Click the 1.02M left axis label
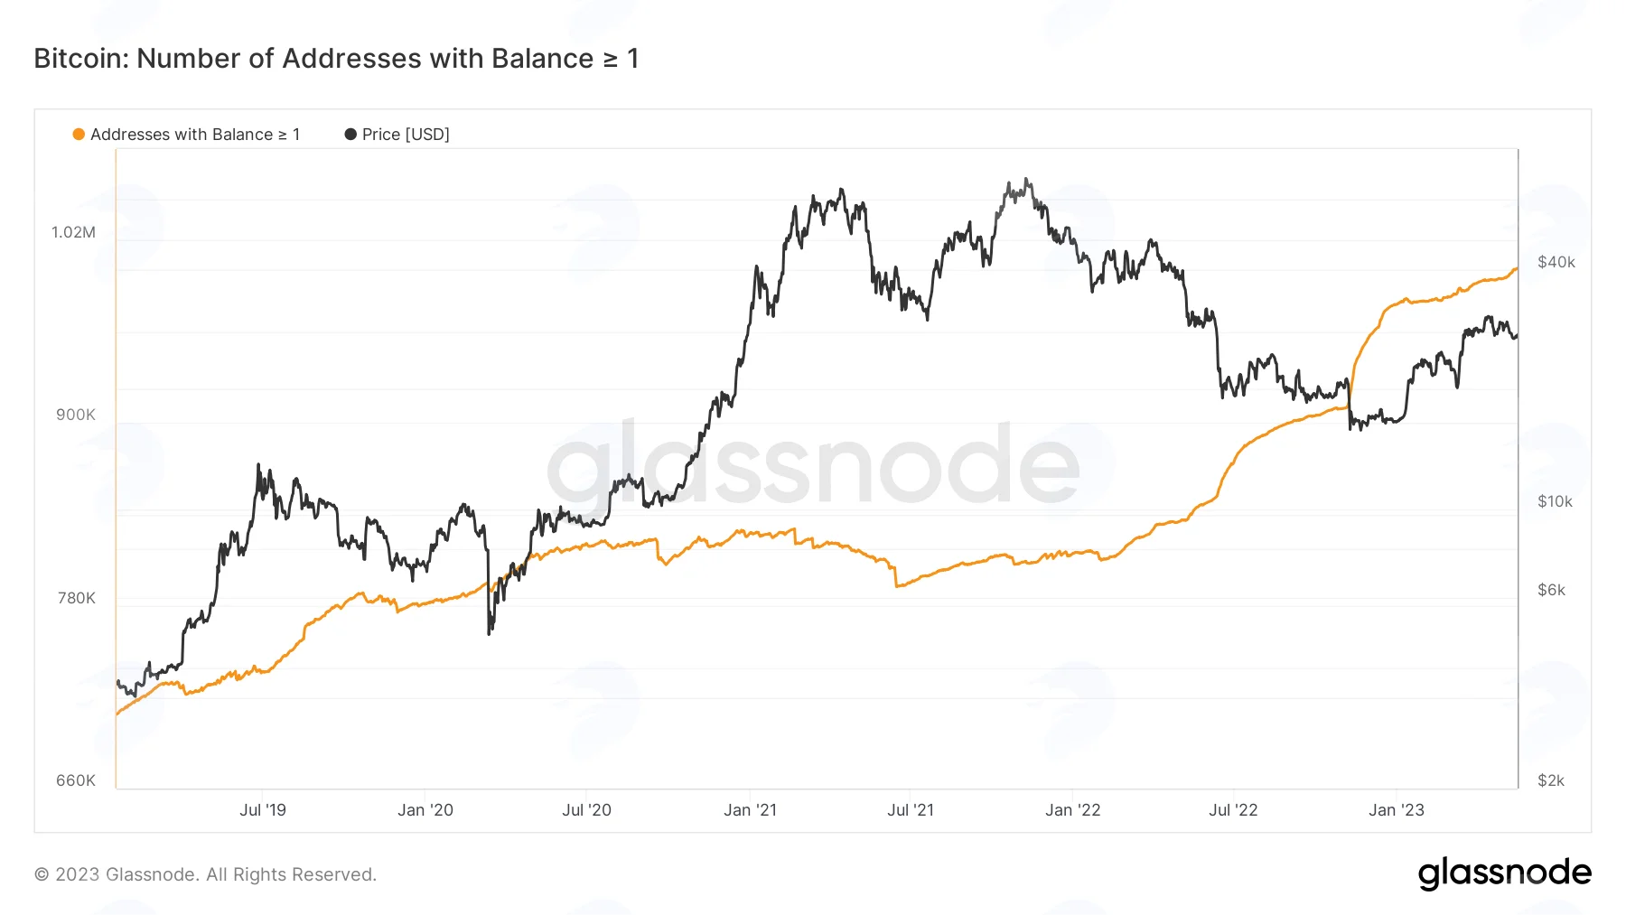 click(x=73, y=232)
